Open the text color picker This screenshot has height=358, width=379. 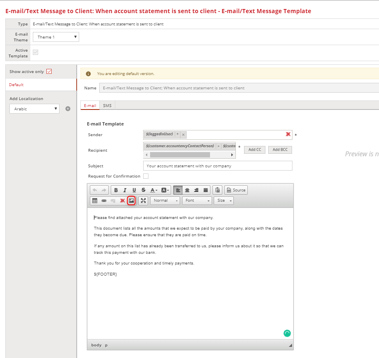tap(154, 190)
